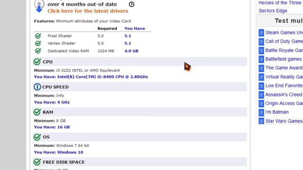Open the Star Wars Games link
The width and height of the screenshot is (303, 170).
[284, 121]
